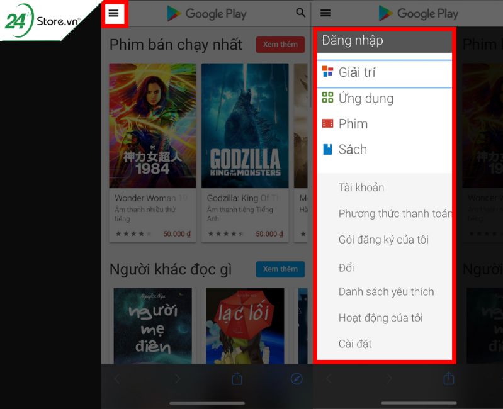Open Wonder Woman 1984 movie poster

153,125
